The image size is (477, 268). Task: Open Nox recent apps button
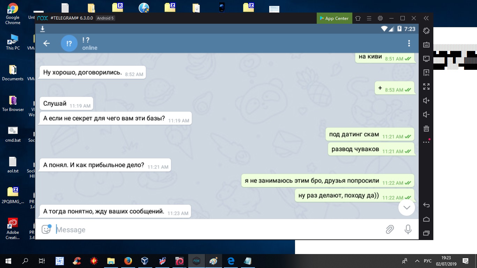click(426, 233)
